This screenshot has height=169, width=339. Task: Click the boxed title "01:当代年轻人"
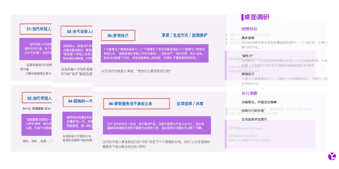[36, 29]
